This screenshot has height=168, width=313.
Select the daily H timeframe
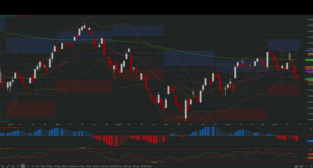click(x=23, y=166)
